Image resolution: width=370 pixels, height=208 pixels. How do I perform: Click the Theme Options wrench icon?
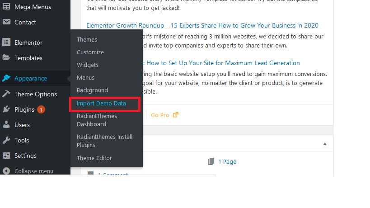(6, 94)
